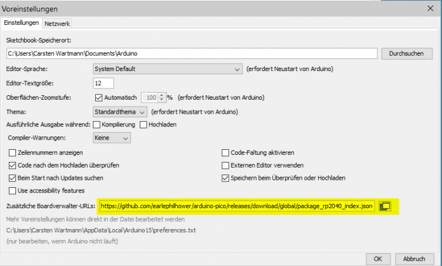The width and height of the screenshot is (442, 266).
Task: Enable Externen Editor verwenden
Action: click(x=225, y=165)
